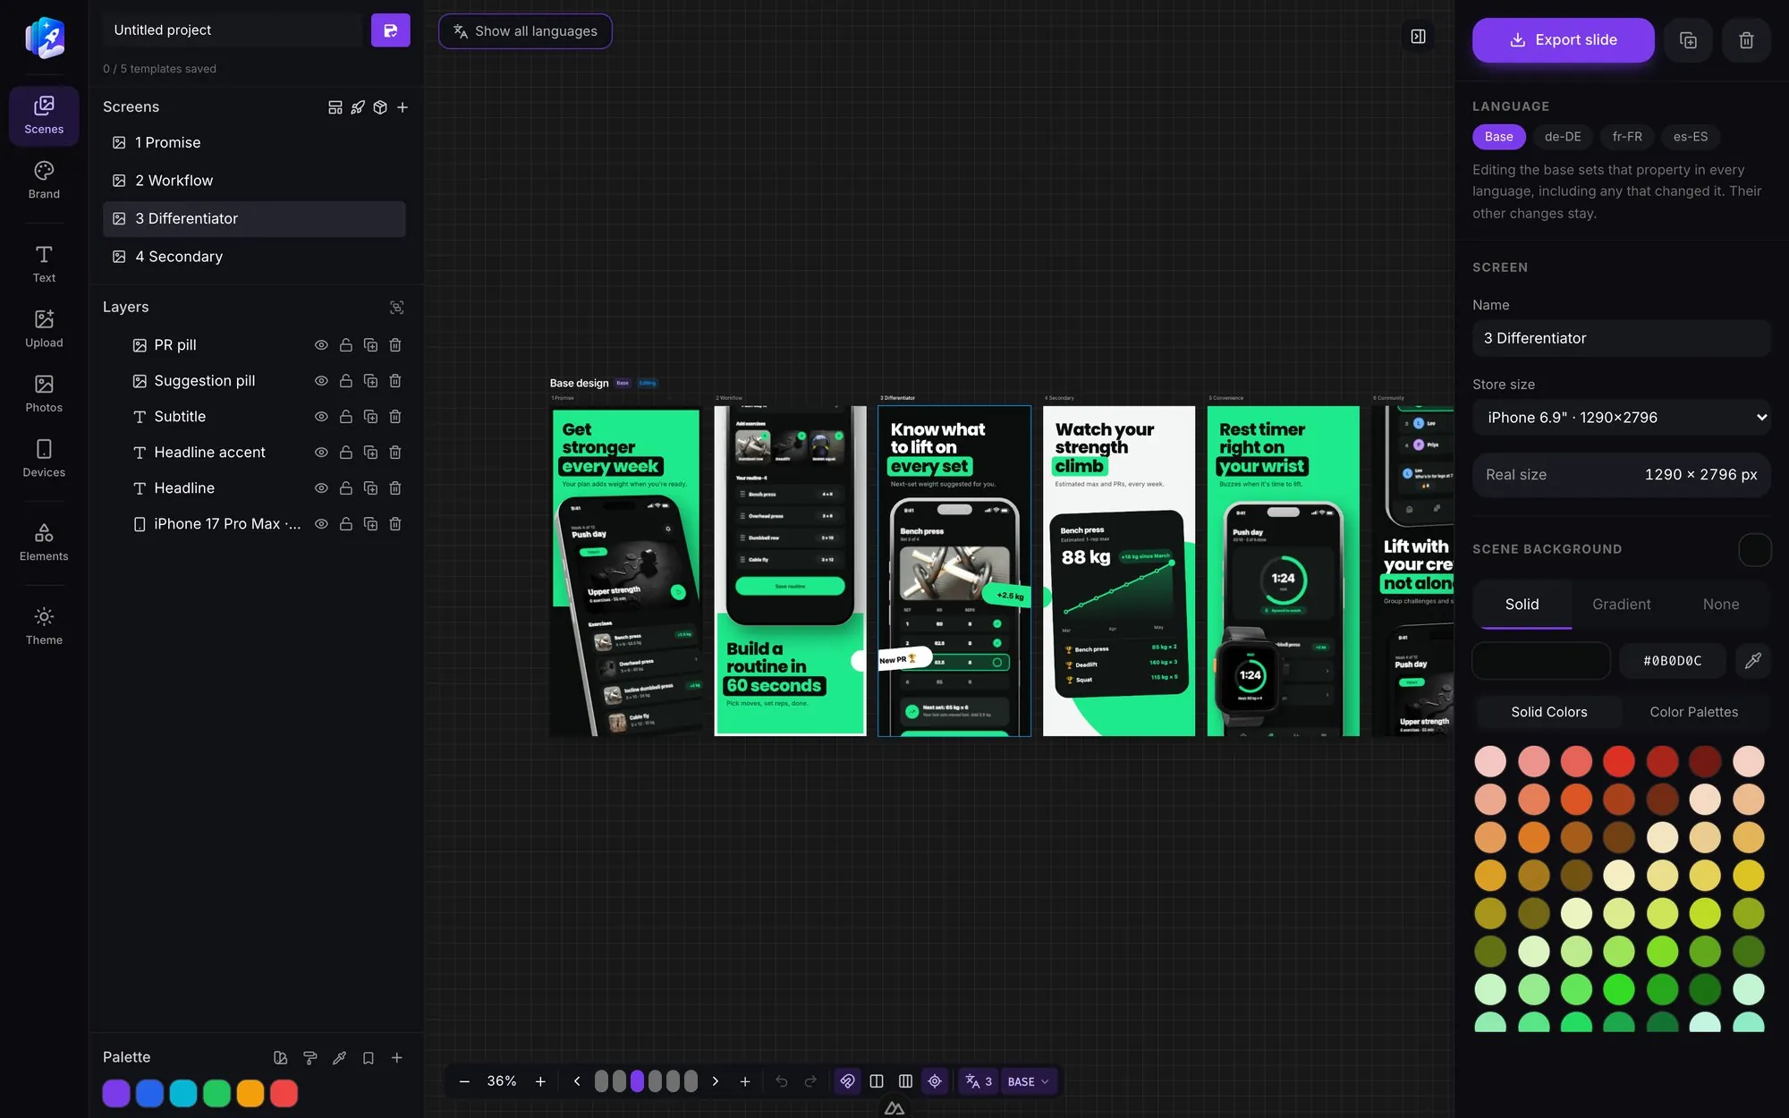The image size is (1789, 1118).
Task: Open the Devices panel
Action: point(44,458)
